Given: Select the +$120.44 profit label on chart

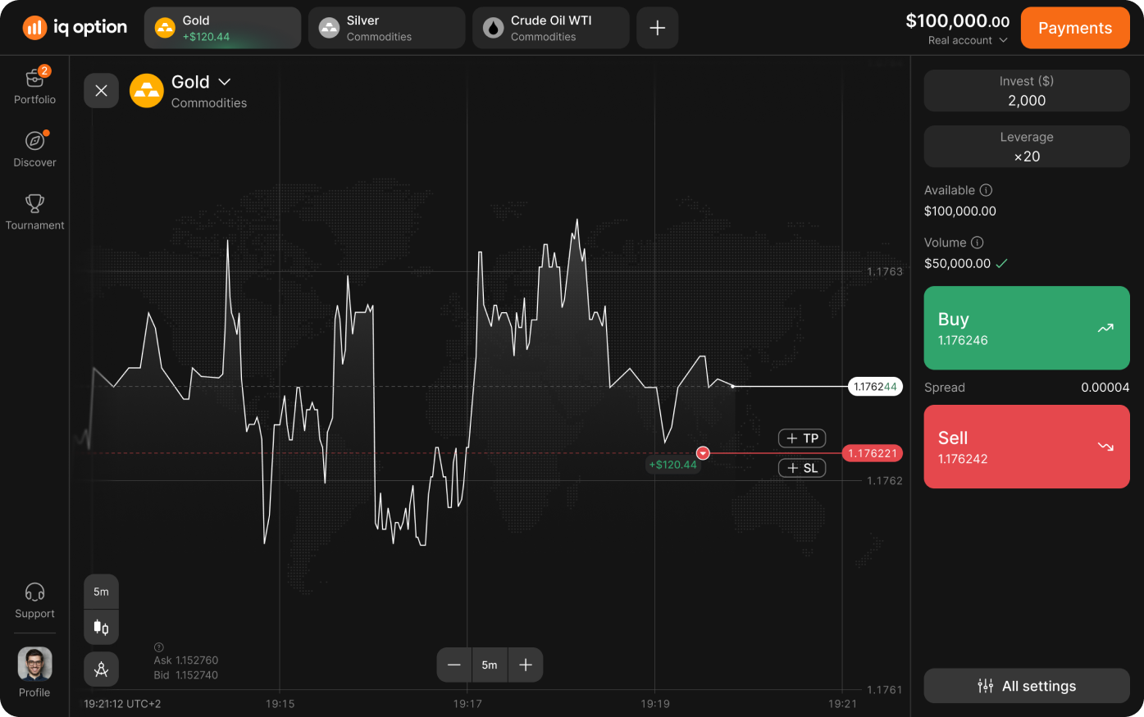Looking at the screenshot, I should (x=672, y=465).
